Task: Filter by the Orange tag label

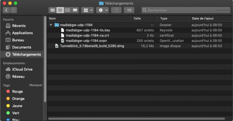Action: pos(18,99)
